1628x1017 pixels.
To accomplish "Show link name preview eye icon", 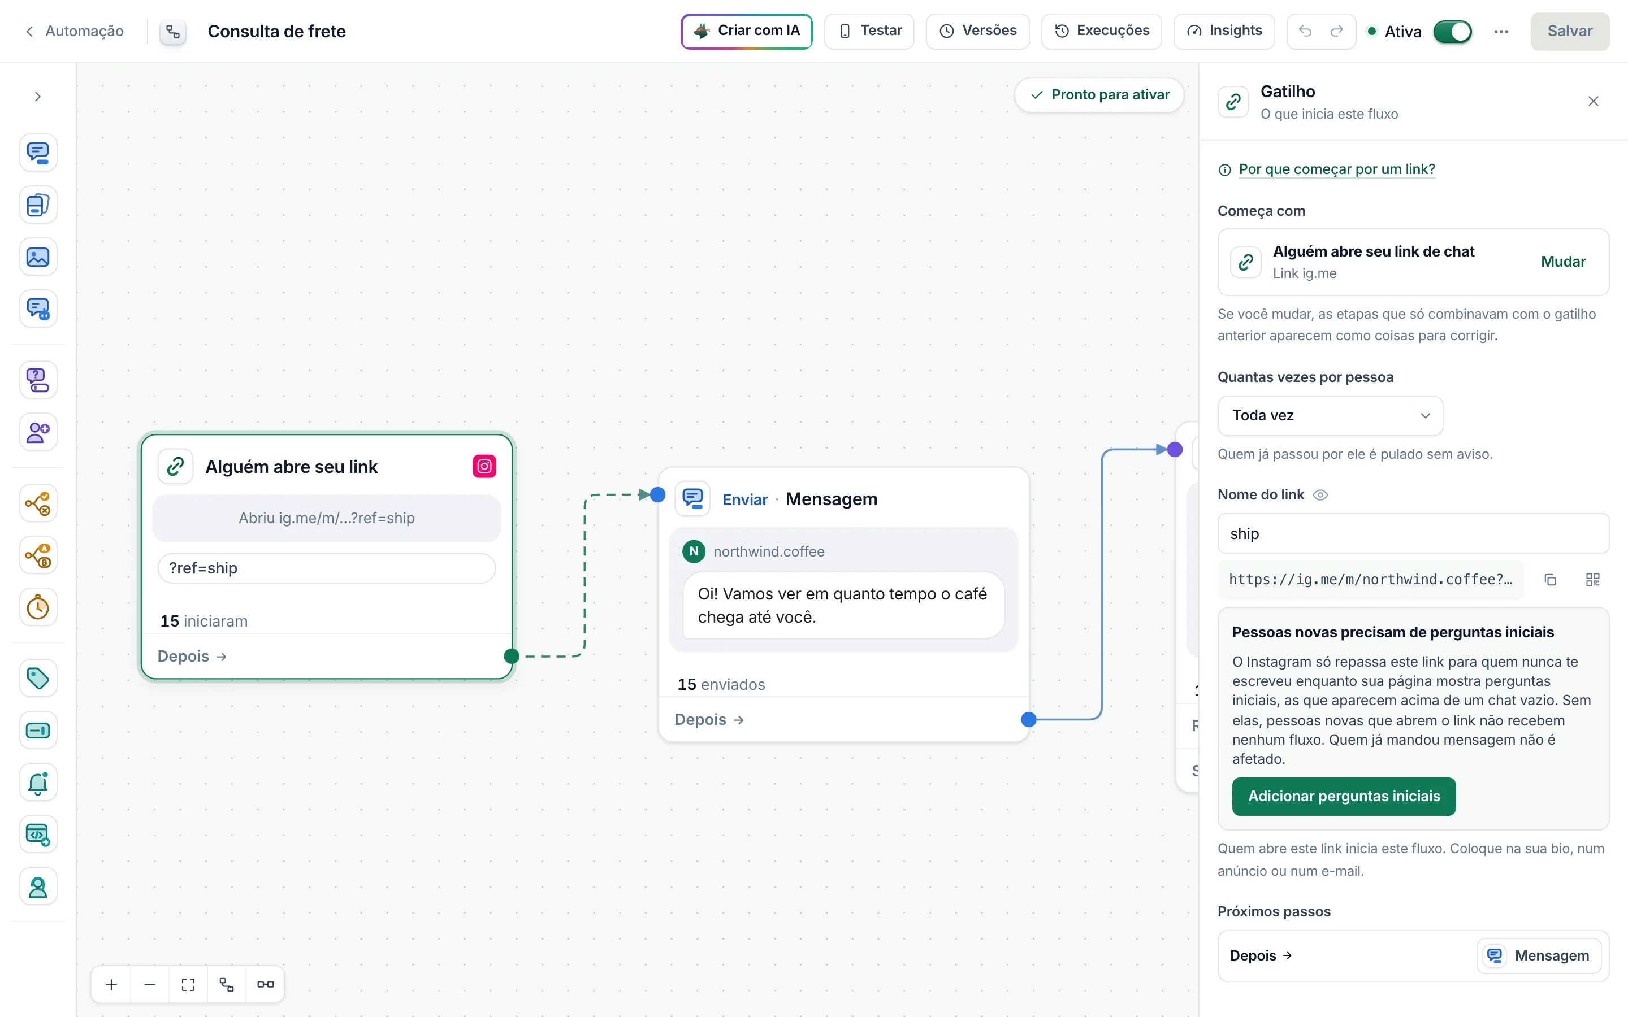I will click(x=1320, y=495).
